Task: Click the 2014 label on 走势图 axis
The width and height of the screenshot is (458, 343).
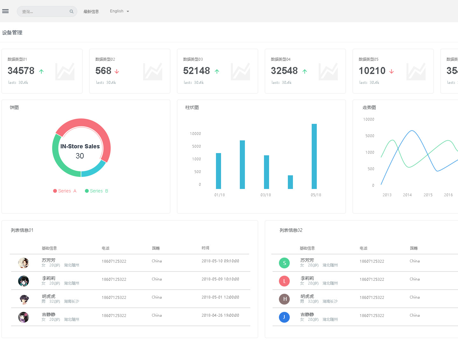Action: (x=407, y=195)
